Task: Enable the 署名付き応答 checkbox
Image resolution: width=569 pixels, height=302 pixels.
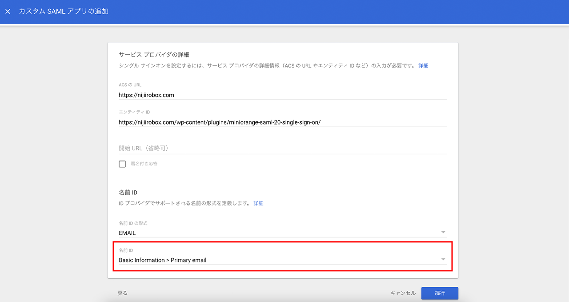Action: pyautogui.click(x=122, y=164)
